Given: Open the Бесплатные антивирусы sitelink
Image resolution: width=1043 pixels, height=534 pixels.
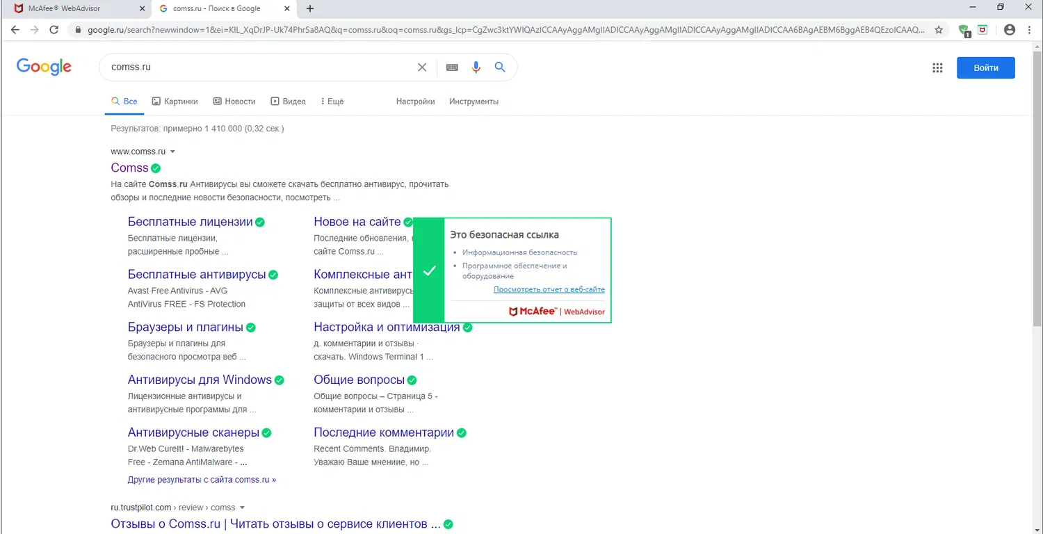Looking at the screenshot, I should 197,275.
